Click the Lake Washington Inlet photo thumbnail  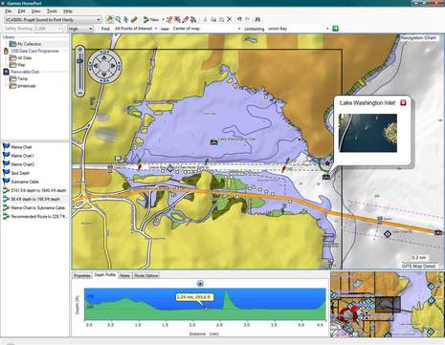tap(367, 133)
